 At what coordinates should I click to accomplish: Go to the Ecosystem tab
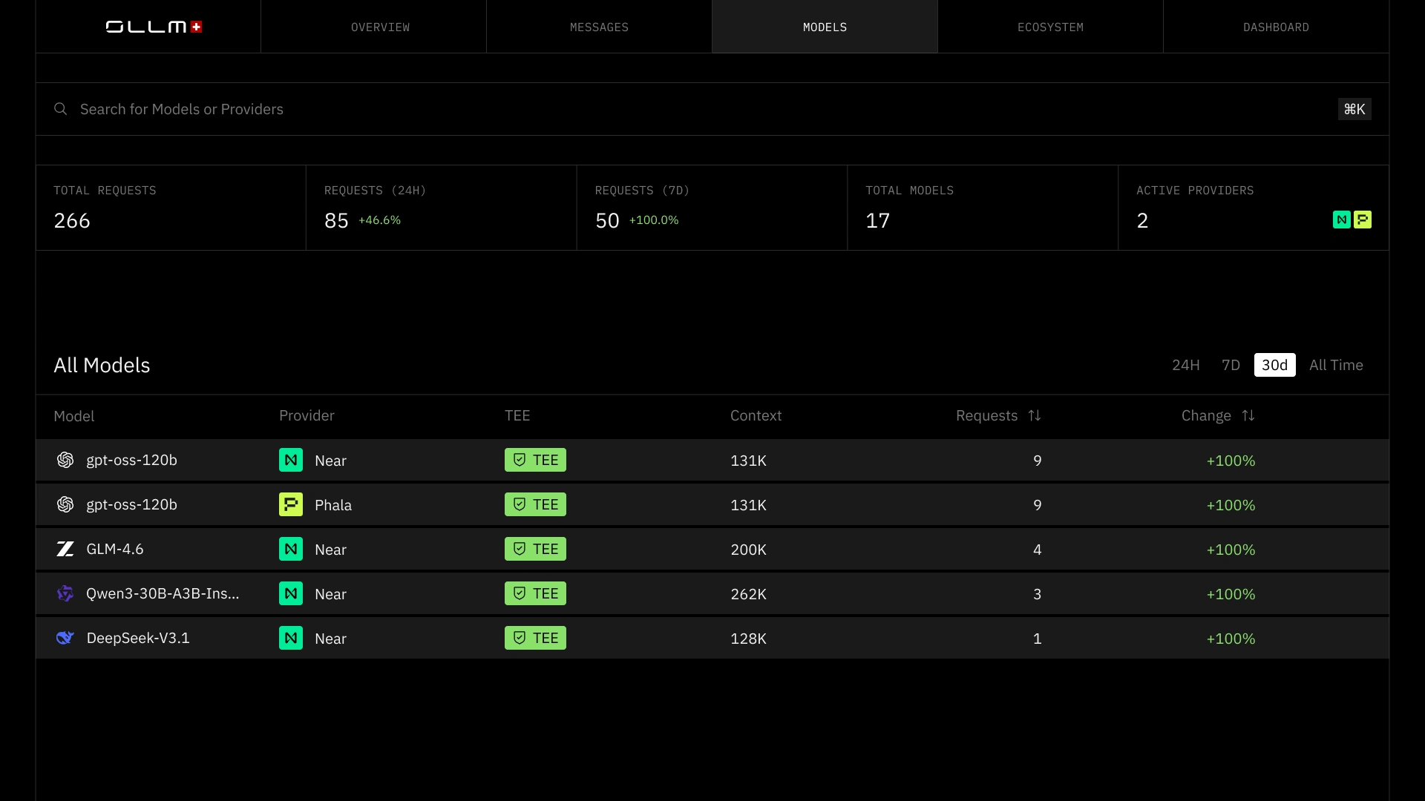coord(1050,27)
